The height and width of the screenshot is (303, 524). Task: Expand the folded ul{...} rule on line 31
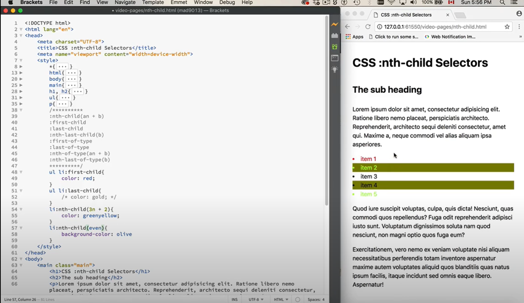point(21,98)
